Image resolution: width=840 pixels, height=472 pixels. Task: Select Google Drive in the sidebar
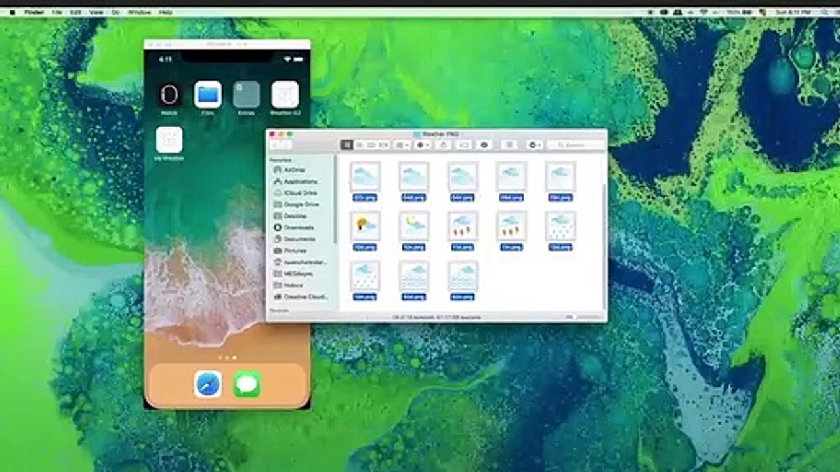pyautogui.click(x=301, y=205)
